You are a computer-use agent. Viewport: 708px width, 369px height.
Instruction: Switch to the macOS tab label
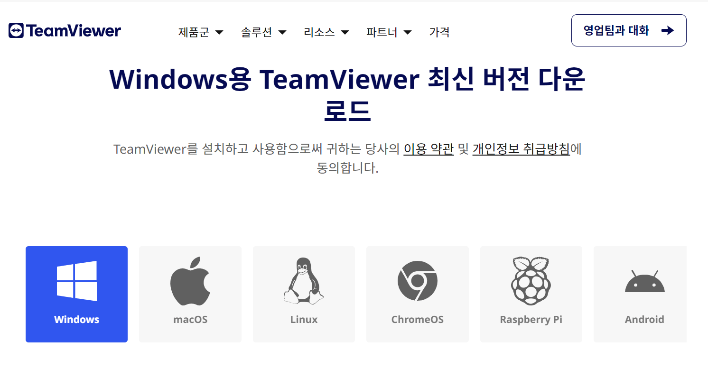(x=190, y=319)
